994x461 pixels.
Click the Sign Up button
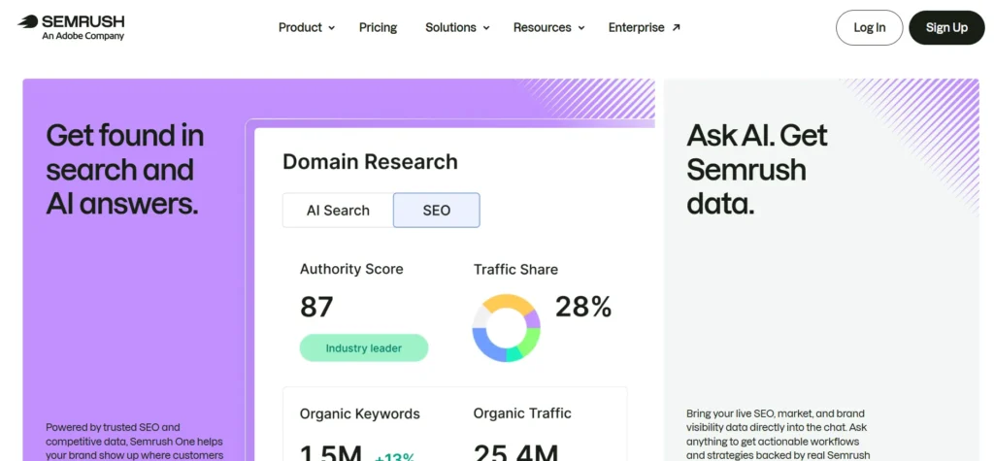[946, 28]
